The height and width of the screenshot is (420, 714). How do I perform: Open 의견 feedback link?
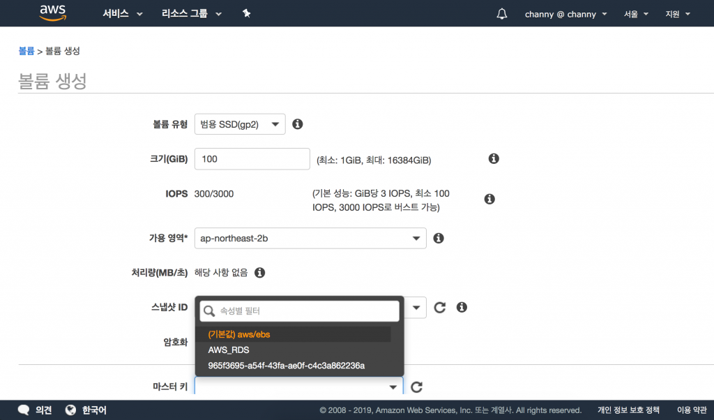point(44,410)
